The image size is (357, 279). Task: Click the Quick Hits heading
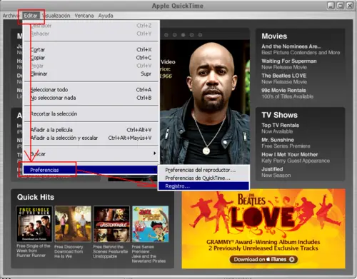[x=36, y=197]
